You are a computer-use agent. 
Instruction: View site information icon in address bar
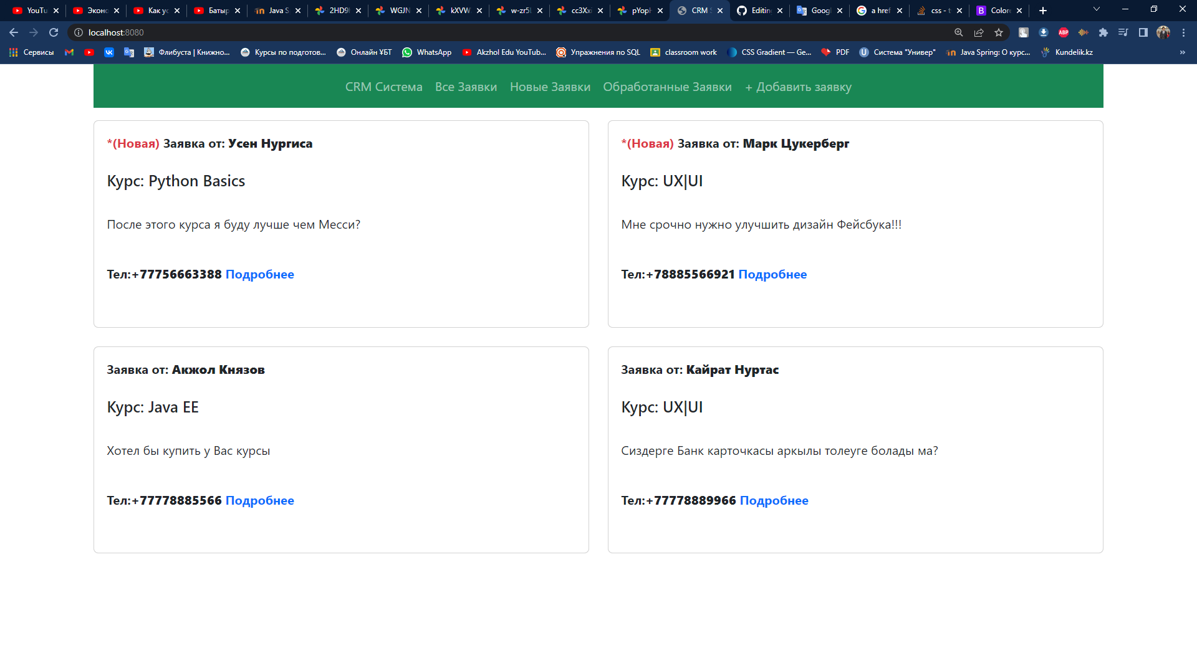pos(79,32)
